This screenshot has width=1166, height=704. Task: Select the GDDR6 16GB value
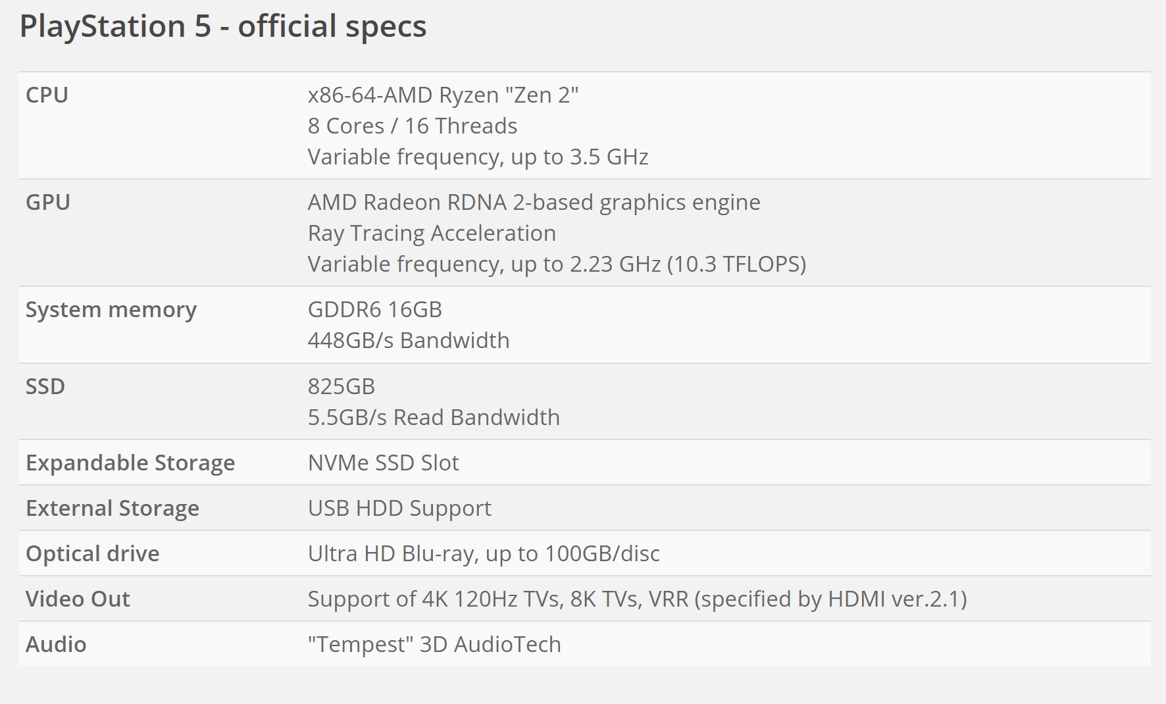[x=375, y=310]
